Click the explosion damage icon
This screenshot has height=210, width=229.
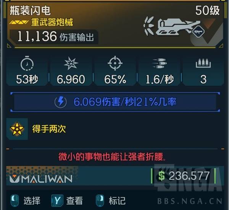tap(71, 63)
